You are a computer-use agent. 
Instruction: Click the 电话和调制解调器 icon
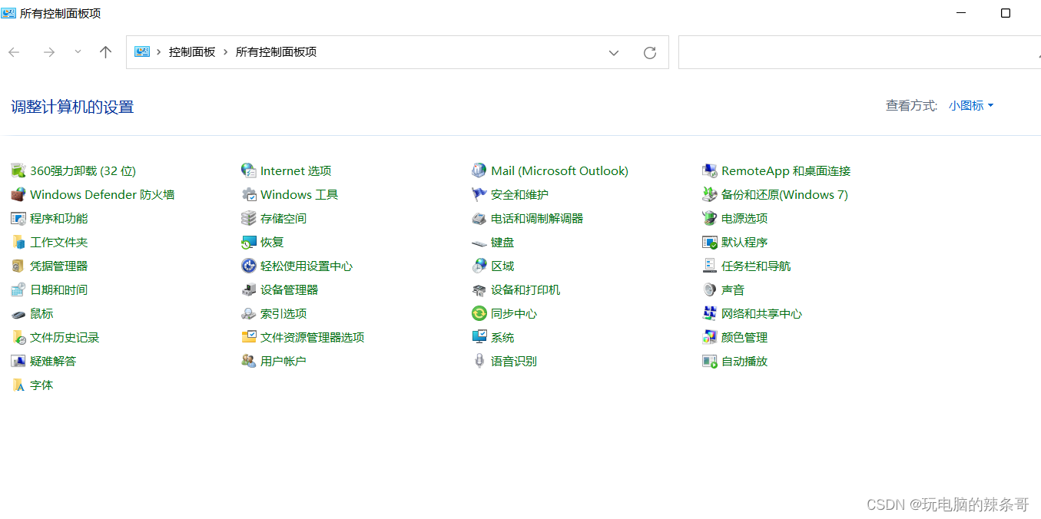pyautogui.click(x=479, y=218)
